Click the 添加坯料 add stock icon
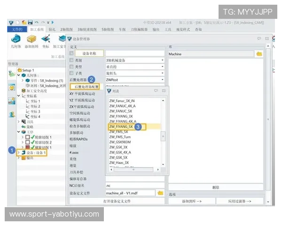 click(31, 40)
